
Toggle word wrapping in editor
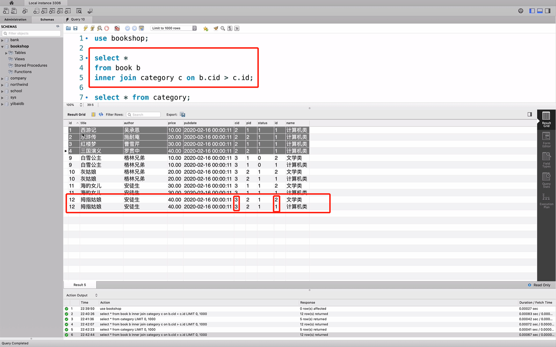(x=237, y=28)
